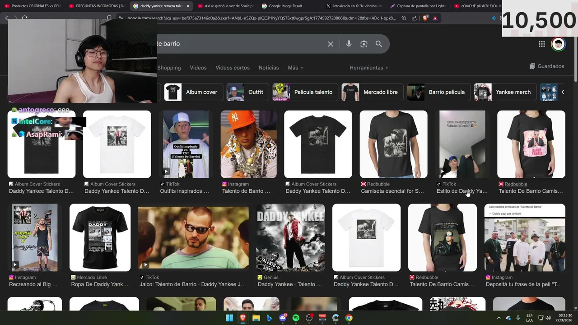Open OBS Studio from taskbar

click(309, 318)
